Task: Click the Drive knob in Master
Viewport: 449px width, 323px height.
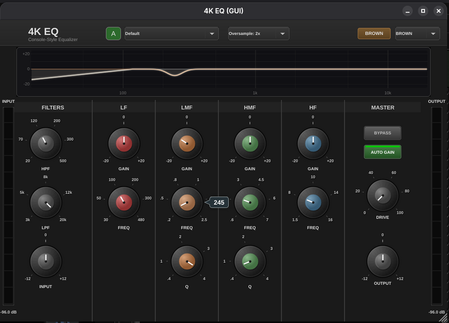Action: pyautogui.click(x=382, y=196)
